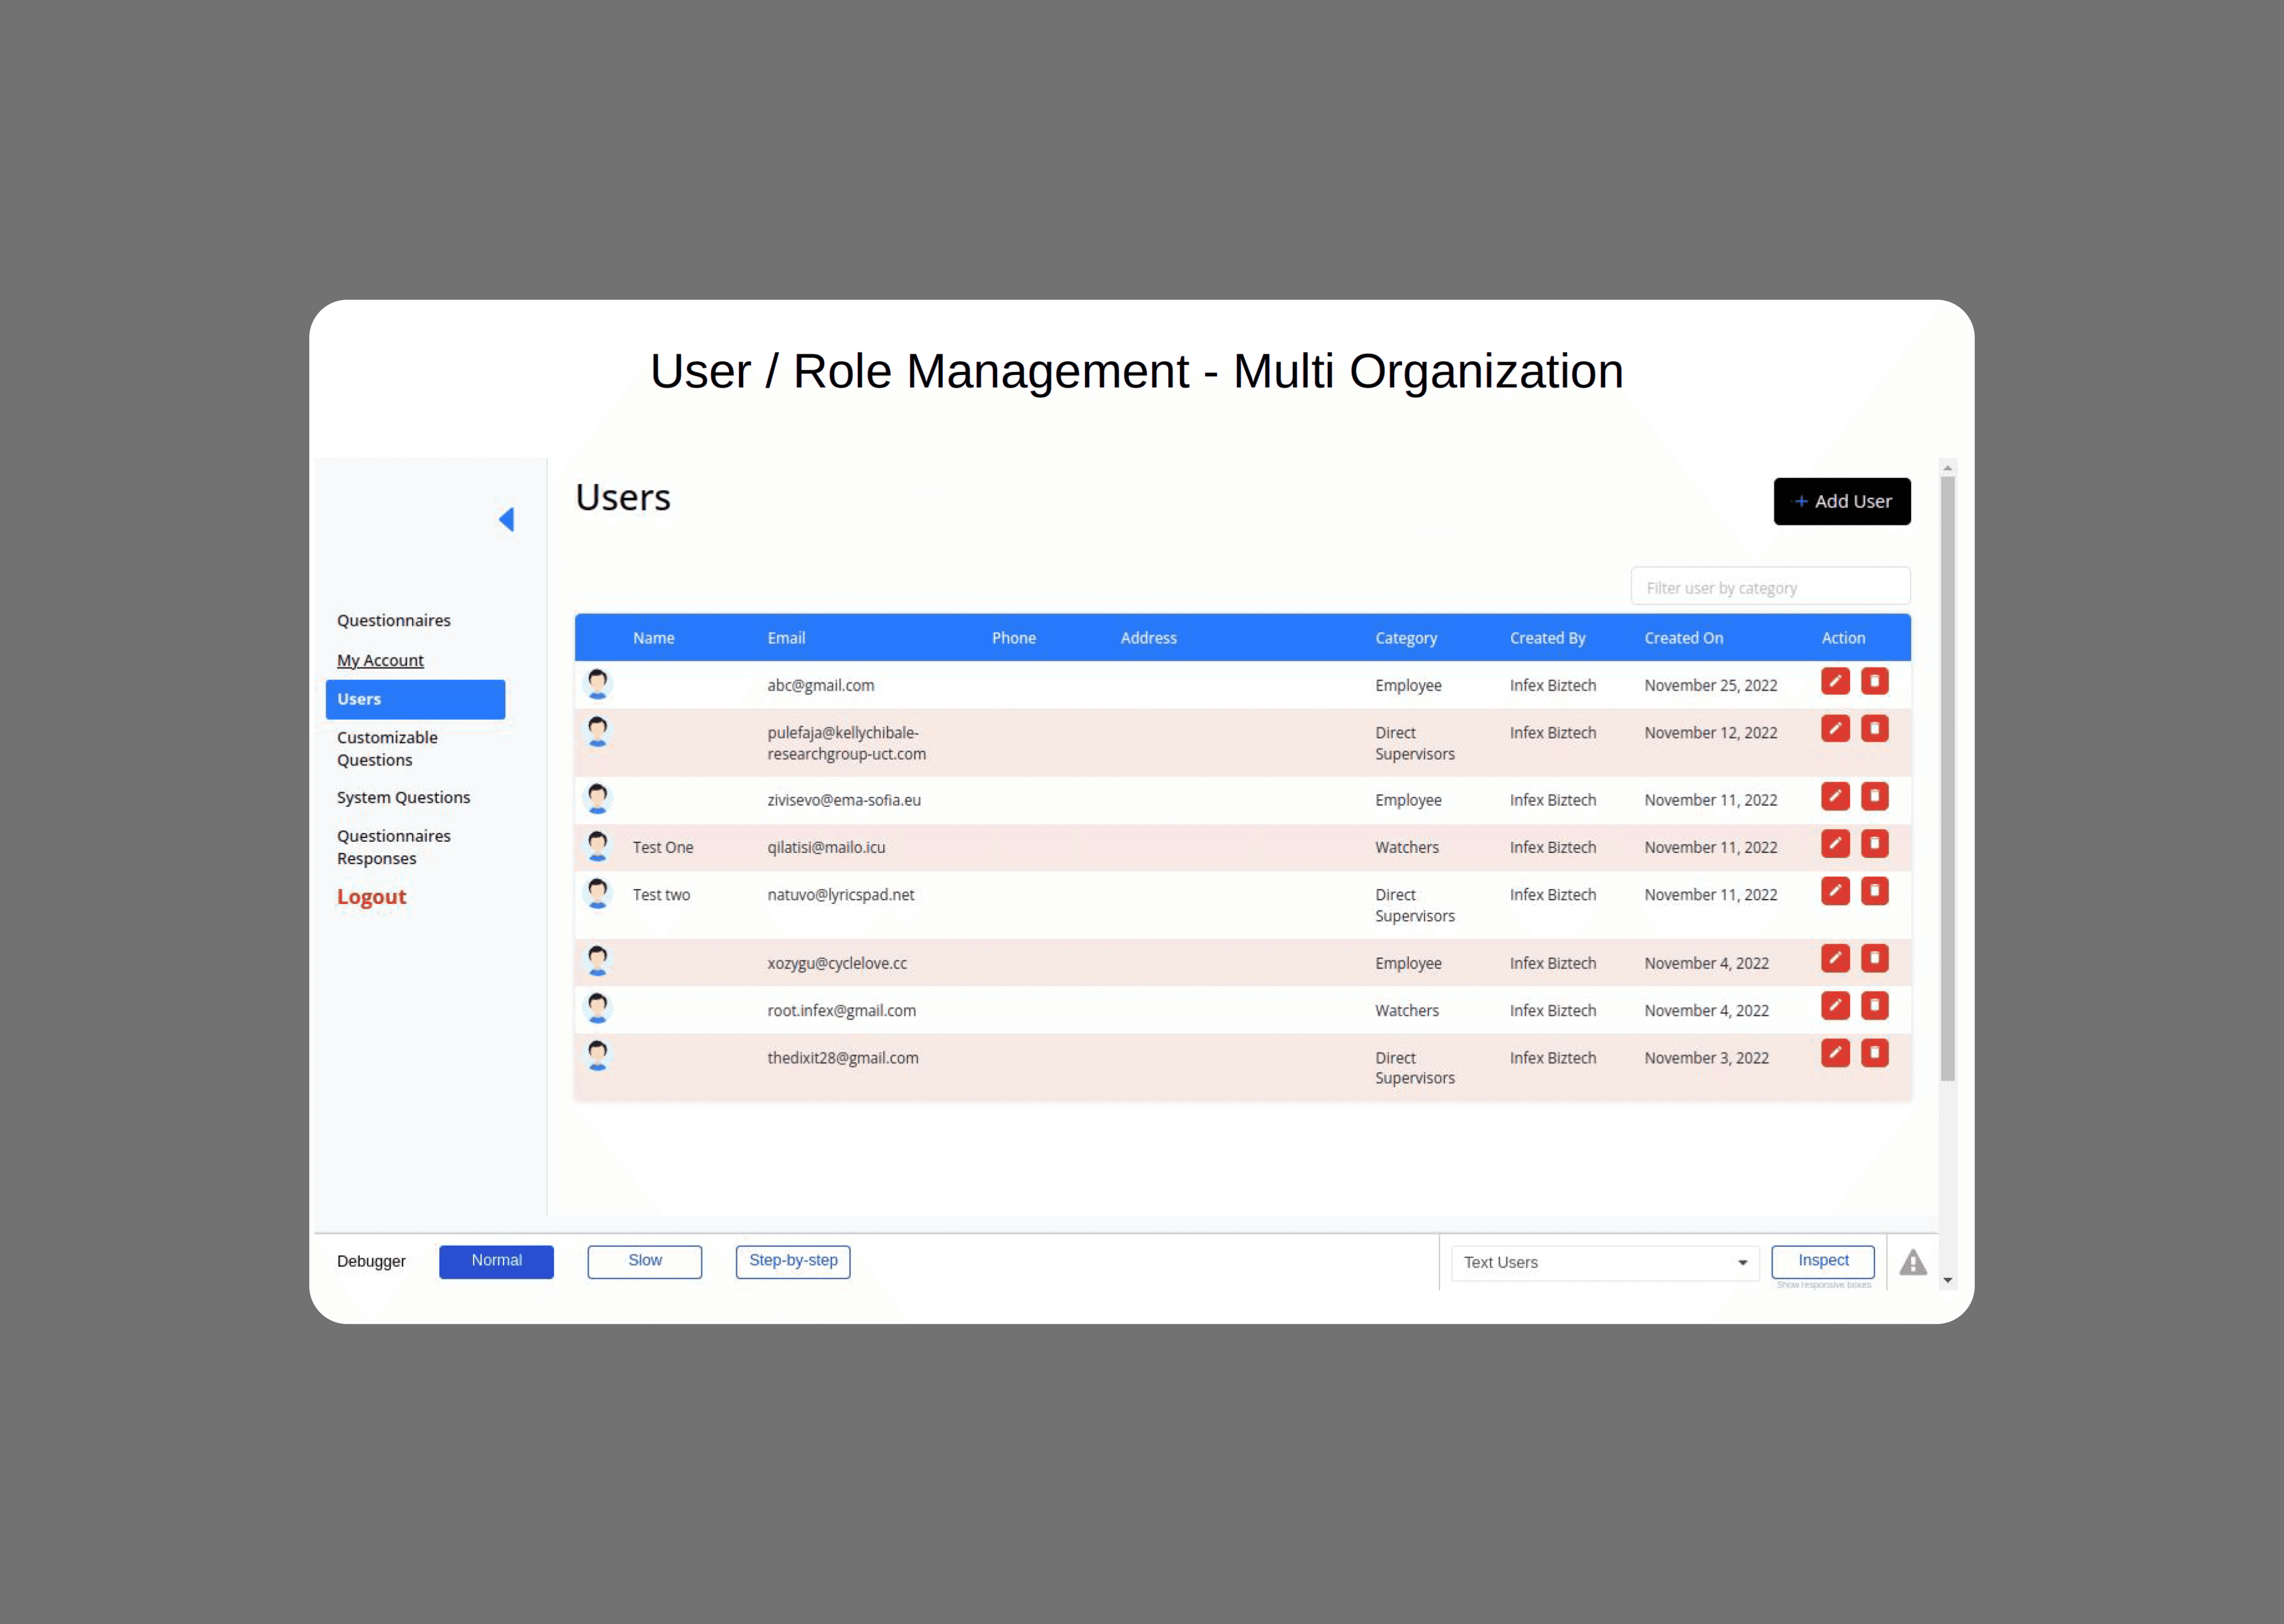Click the Add User button
Screen dimensions: 2284x1624
1842,501
